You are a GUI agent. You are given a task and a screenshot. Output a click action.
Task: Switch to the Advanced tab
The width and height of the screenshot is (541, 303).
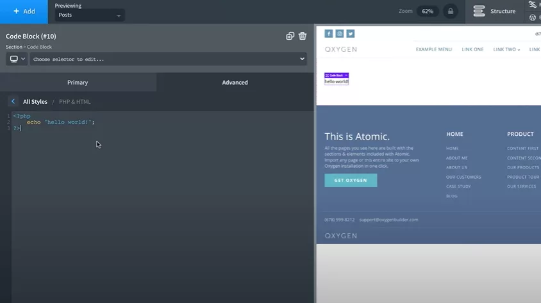tap(235, 83)
